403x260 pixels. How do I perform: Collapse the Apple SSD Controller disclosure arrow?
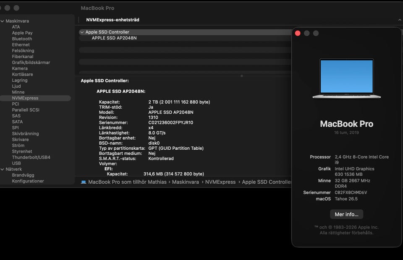(x=82, y=32)
